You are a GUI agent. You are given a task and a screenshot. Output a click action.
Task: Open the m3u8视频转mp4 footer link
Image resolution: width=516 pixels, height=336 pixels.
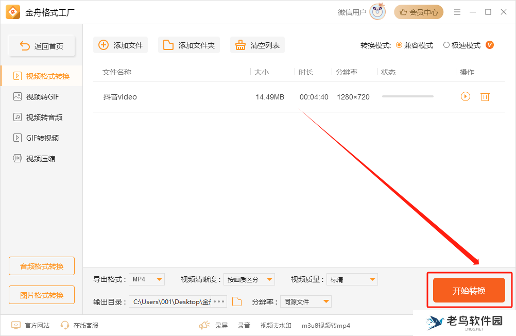[326, 326]
